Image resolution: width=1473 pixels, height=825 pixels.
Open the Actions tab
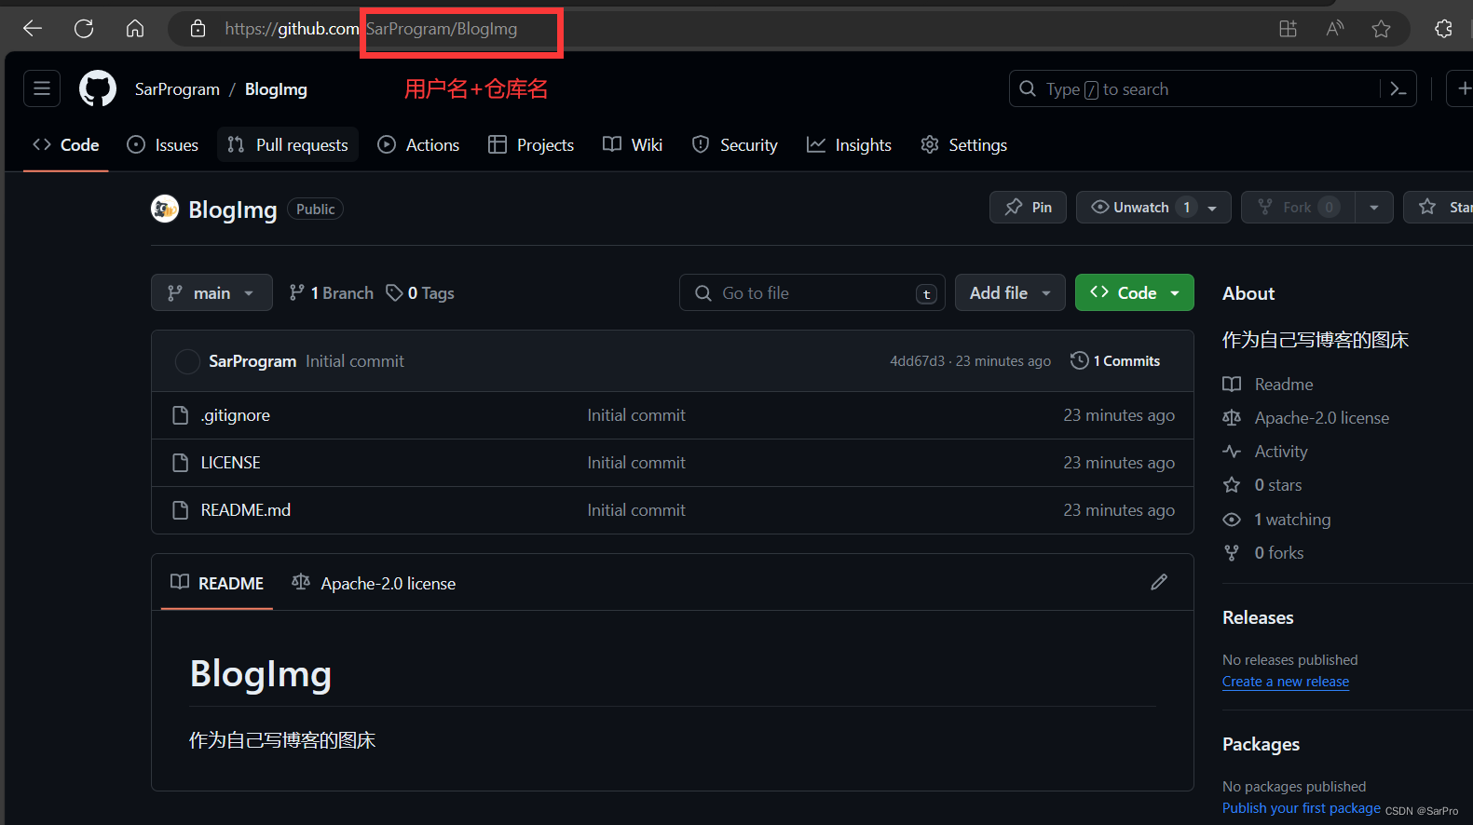(x=419, y=144)
